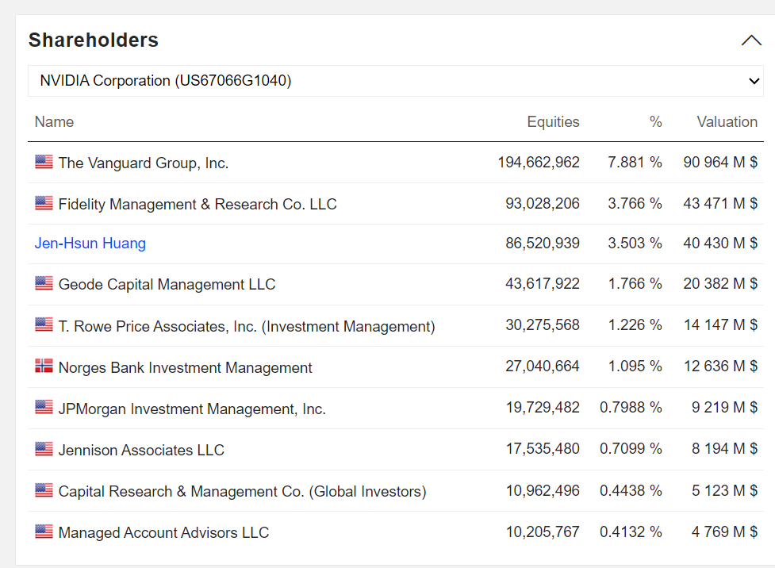Click the flag icon for T. Rowe Price

tap(44, 324)
